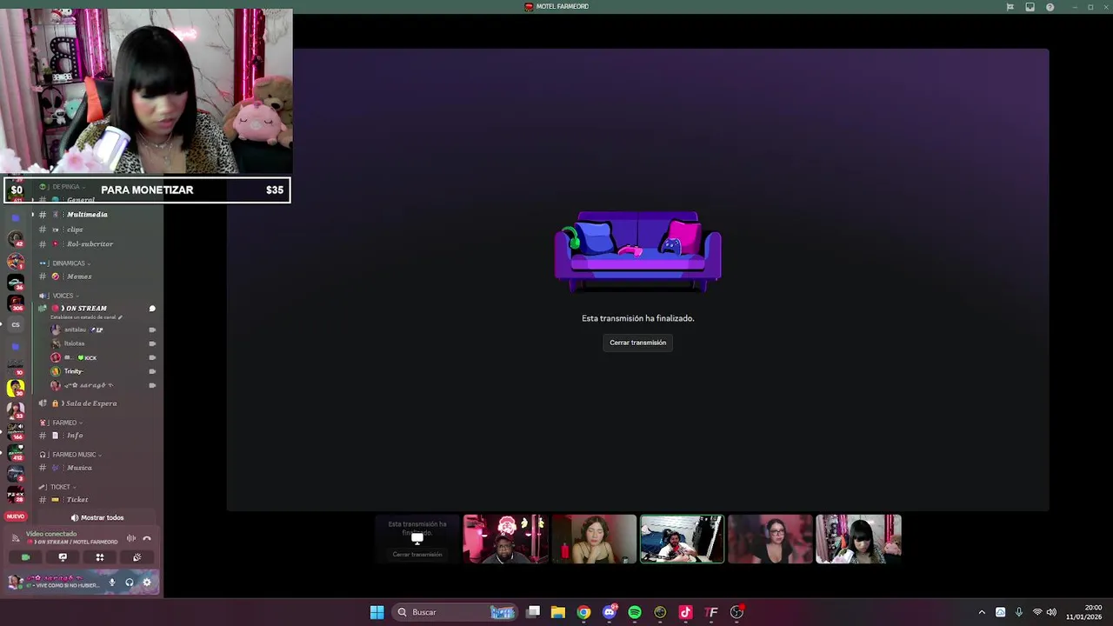Open File Explorer from taskbar
Viewport: 1113px width, 626px height.
558,612
